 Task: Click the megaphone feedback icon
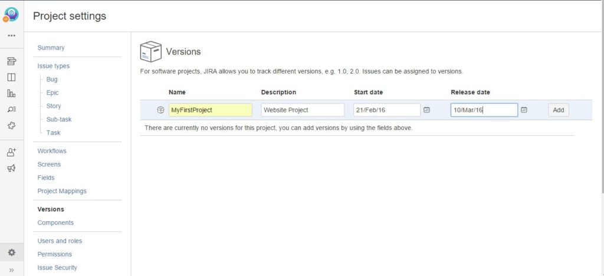click(x=12, y=168)
